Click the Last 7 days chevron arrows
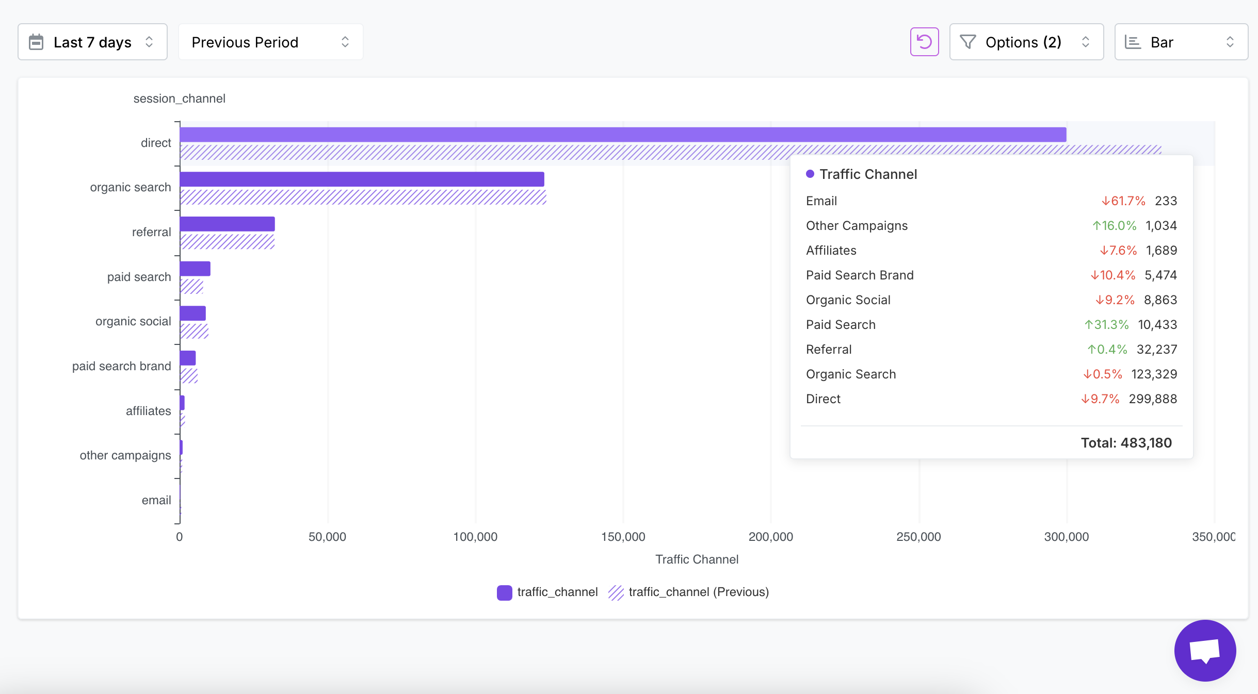 (x=149, y=42)
